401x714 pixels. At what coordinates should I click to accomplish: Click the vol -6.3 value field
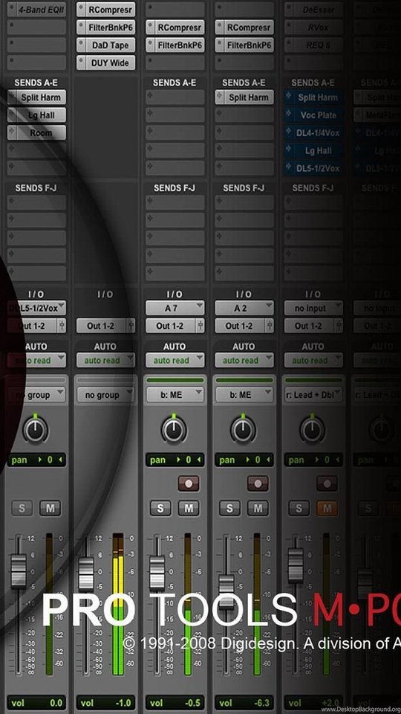244,703
